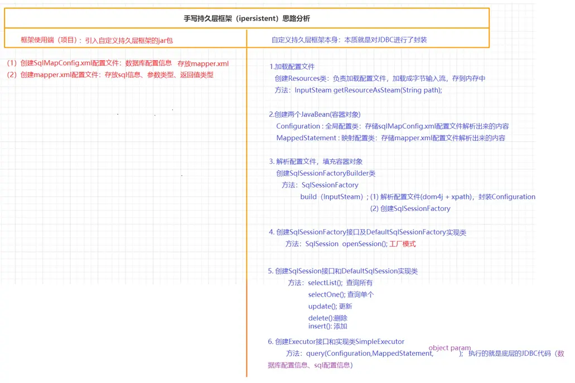The height and width of the screenshot is (383, 575).
Task: Click heading '6. 创建Executor接口和实现类SimpleExecutor'
Action: pyautogui.click(x=336, y=342)
